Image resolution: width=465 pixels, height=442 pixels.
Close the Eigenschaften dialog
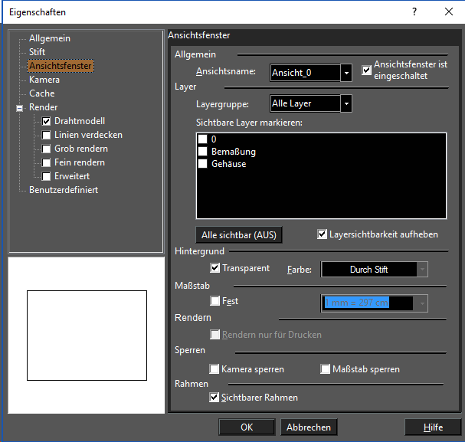click(x=449, y=11)
